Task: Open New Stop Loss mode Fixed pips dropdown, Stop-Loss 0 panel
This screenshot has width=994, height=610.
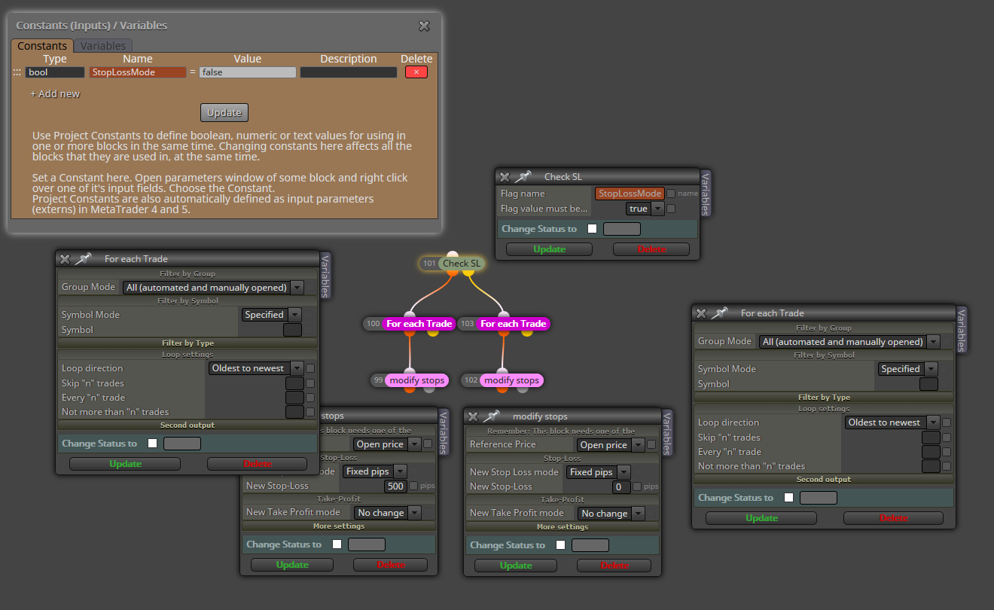Action: (599, 472)
